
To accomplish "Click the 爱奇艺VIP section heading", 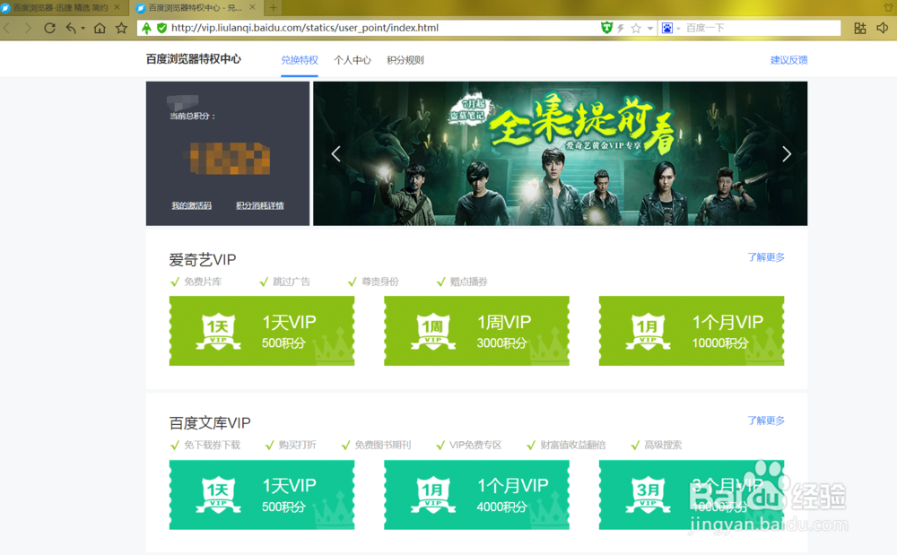I will tap(203, 260).
